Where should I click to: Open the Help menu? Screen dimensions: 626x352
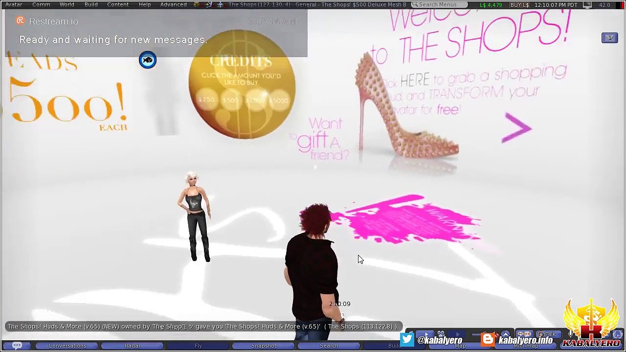[x=145, y=4]
